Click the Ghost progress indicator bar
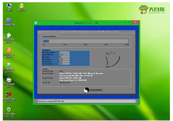173x121 pixels. (x=85, y=41)
